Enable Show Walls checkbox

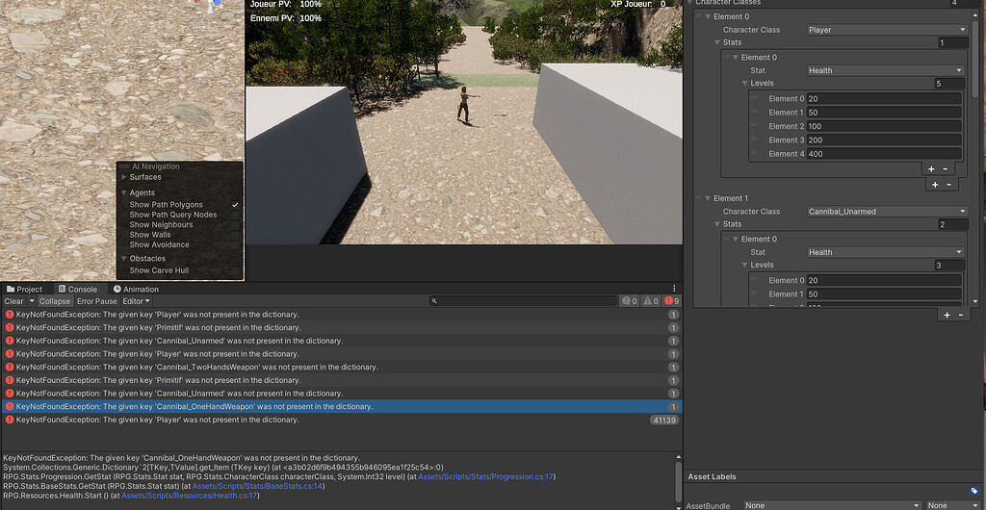coord(235,235)
